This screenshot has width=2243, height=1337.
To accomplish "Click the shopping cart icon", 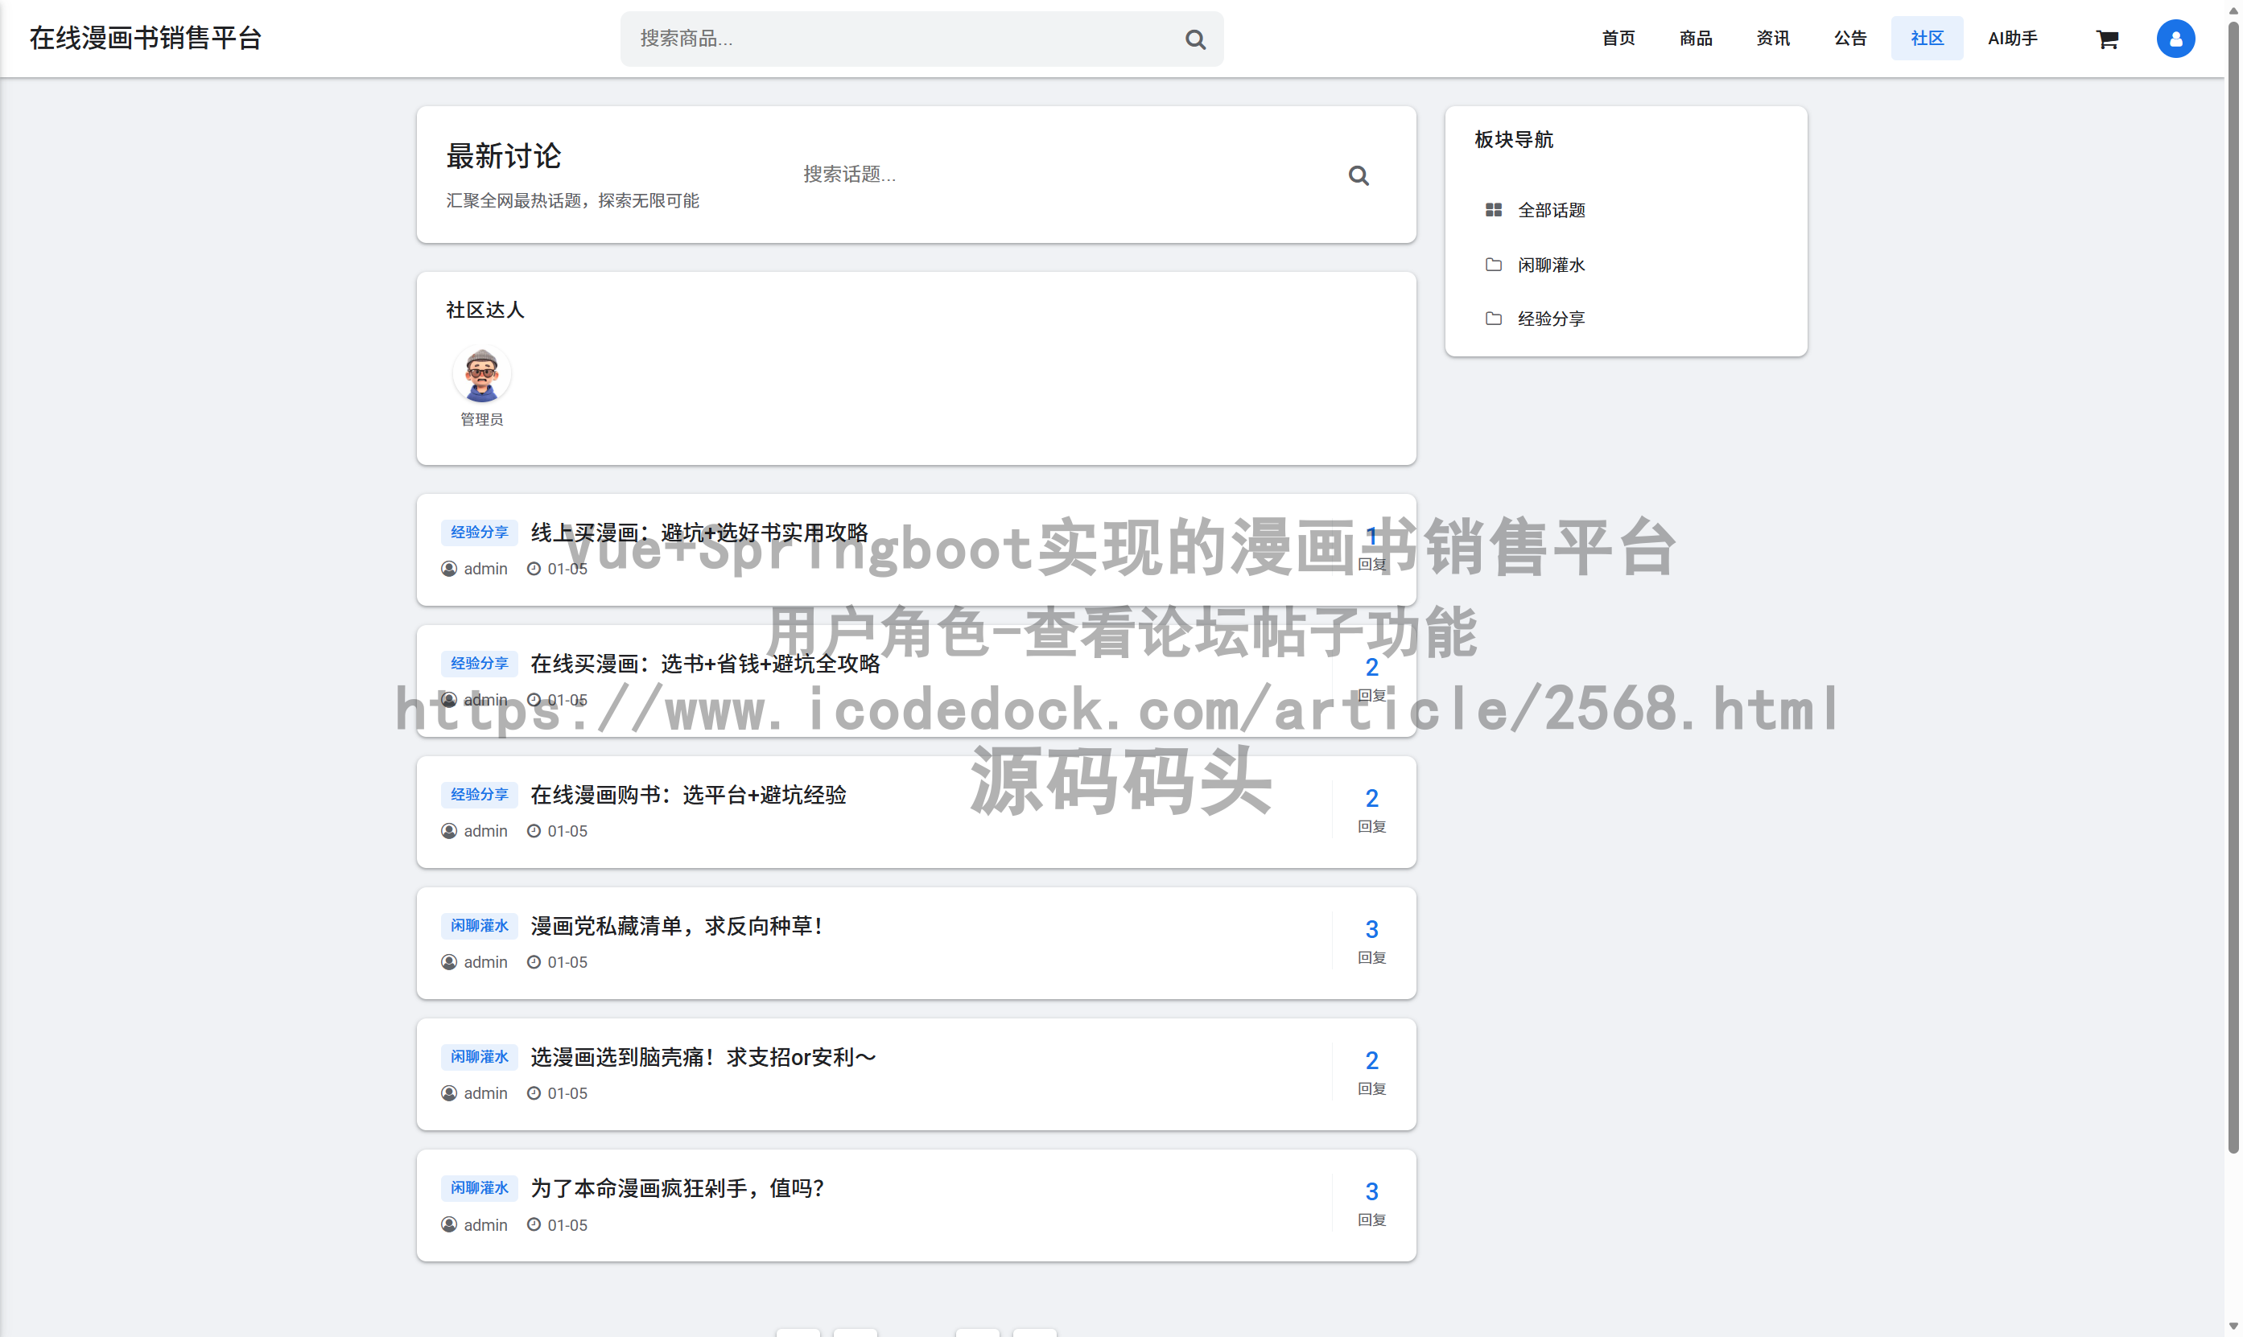I will 2106,39.
